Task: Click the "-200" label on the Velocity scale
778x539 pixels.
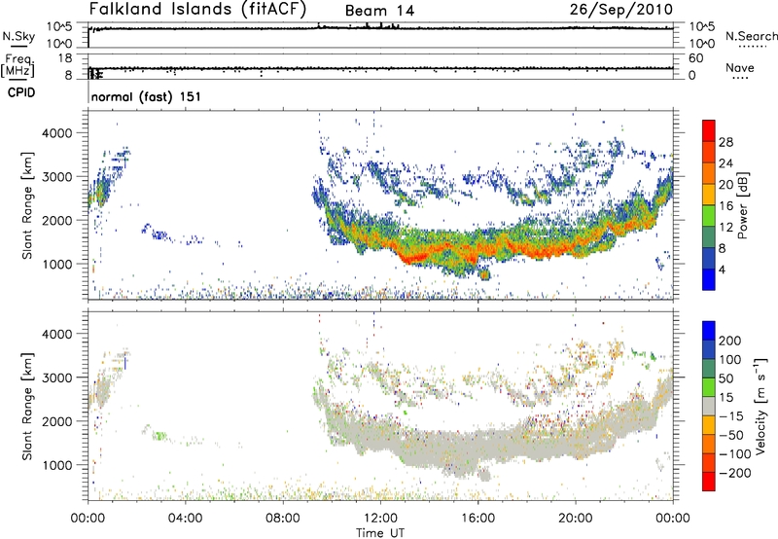Action: 735,473
